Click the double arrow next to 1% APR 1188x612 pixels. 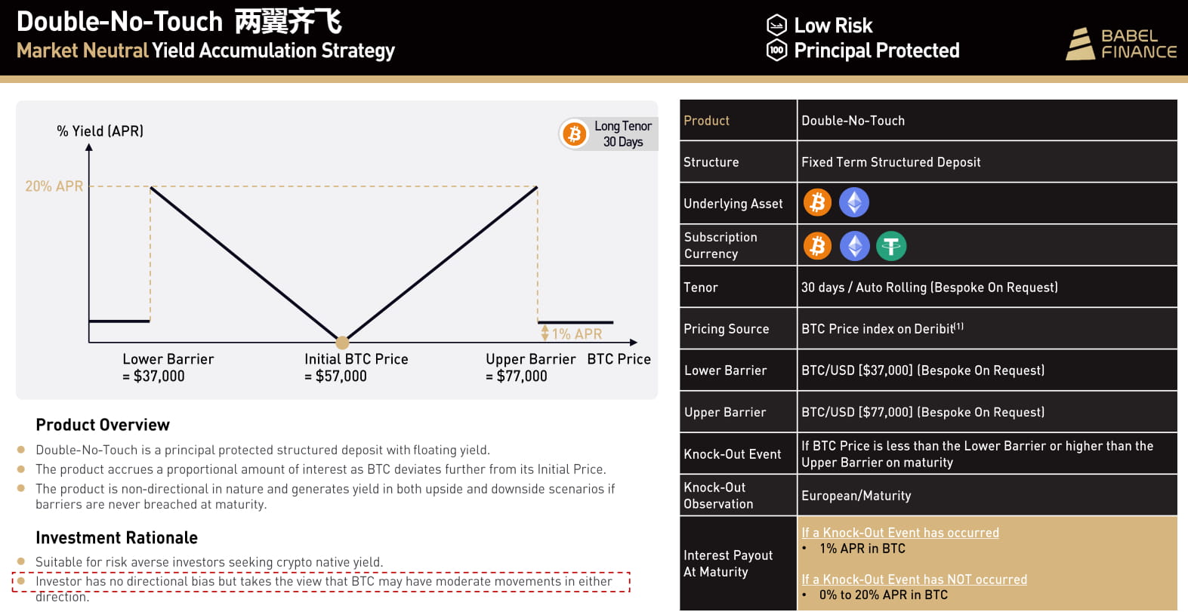545,333
